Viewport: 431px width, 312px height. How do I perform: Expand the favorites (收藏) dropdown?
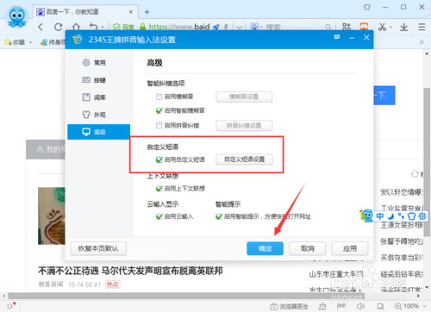(30, 42)
